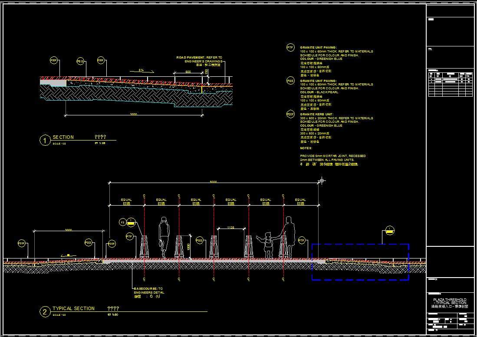Click the TYPICAL SECTION drawing title
Viewport: 477px width, 337px height.
pos(73,308)
